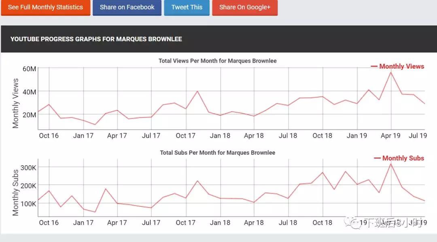The image size is (437, 242).
Task: Click the April 2019 peak on views chart
Action: tap(391, 72)
